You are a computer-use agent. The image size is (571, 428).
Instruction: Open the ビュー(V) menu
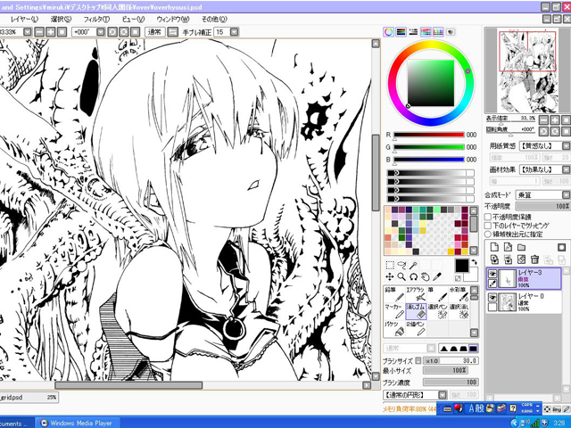133,20
